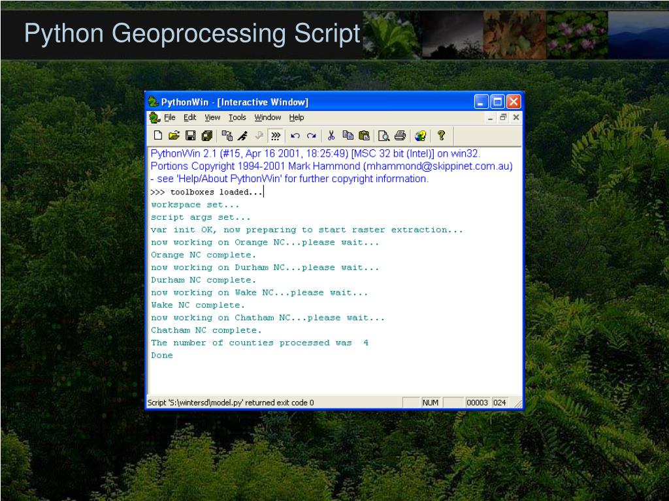
Task: Open the File menu
Action: click(170, 117)
